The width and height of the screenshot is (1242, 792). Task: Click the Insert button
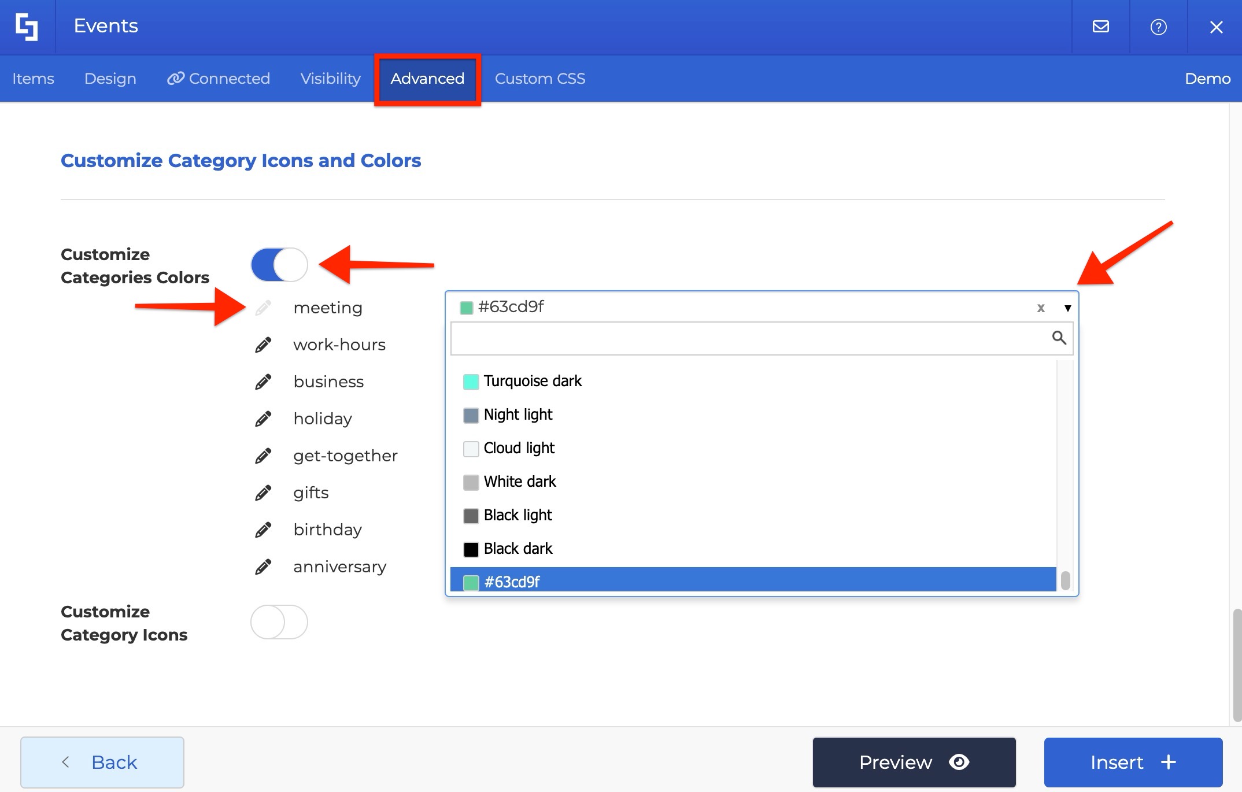point(1133,762)
